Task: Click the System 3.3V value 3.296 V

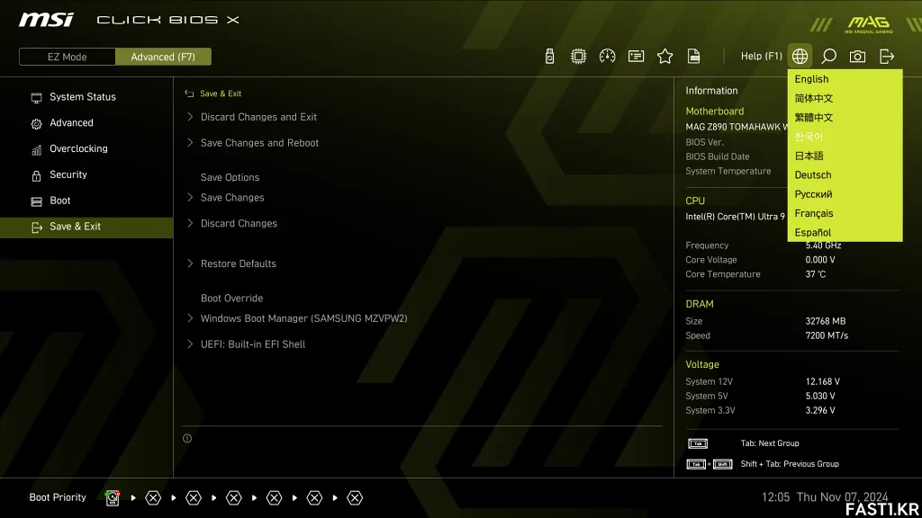Action: (x=820, y=410)
